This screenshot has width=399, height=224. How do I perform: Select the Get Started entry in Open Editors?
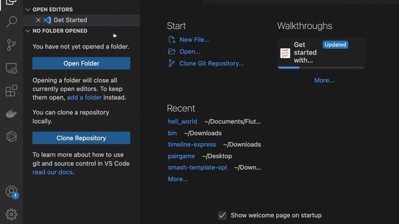pos(82,20)
